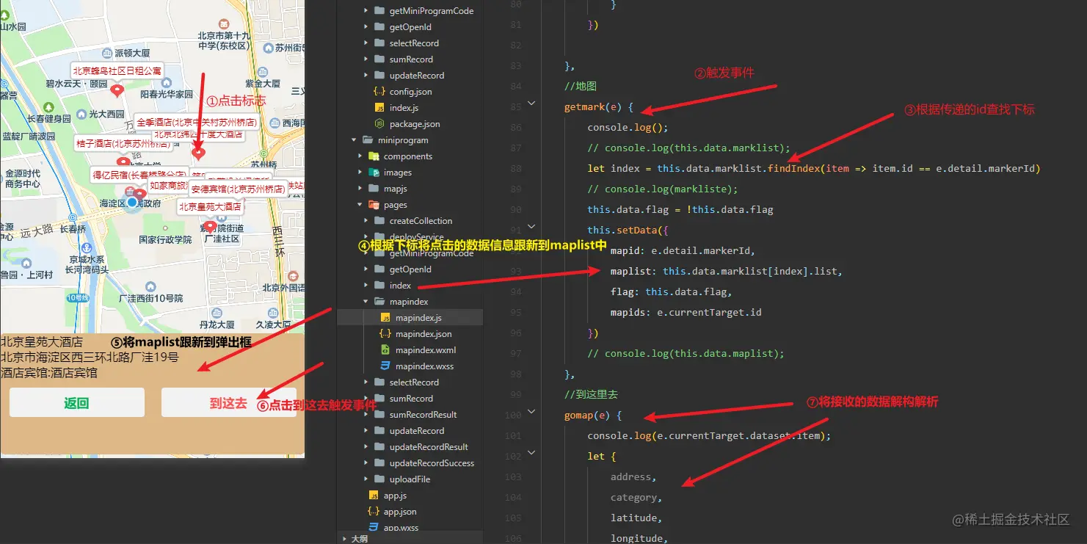1087x544 pixels.
Task: Click the //地图 comment in the editor
Action: (x=581, y=86)
